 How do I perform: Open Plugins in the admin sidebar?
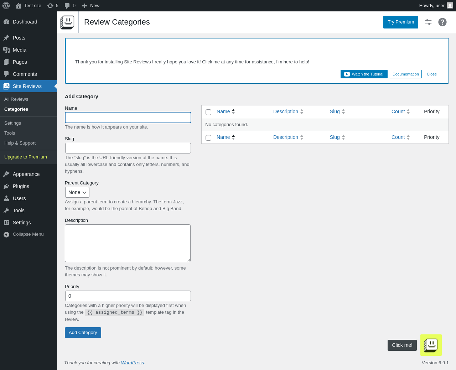[21, 186]
